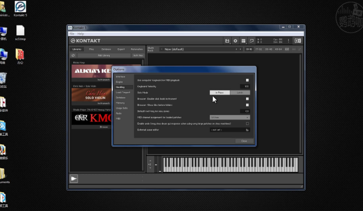Open MIDI channel assignment dropdown

pos(230,117)
